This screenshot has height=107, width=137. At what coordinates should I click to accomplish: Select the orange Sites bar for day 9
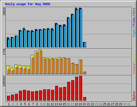(x=41, y=63)
